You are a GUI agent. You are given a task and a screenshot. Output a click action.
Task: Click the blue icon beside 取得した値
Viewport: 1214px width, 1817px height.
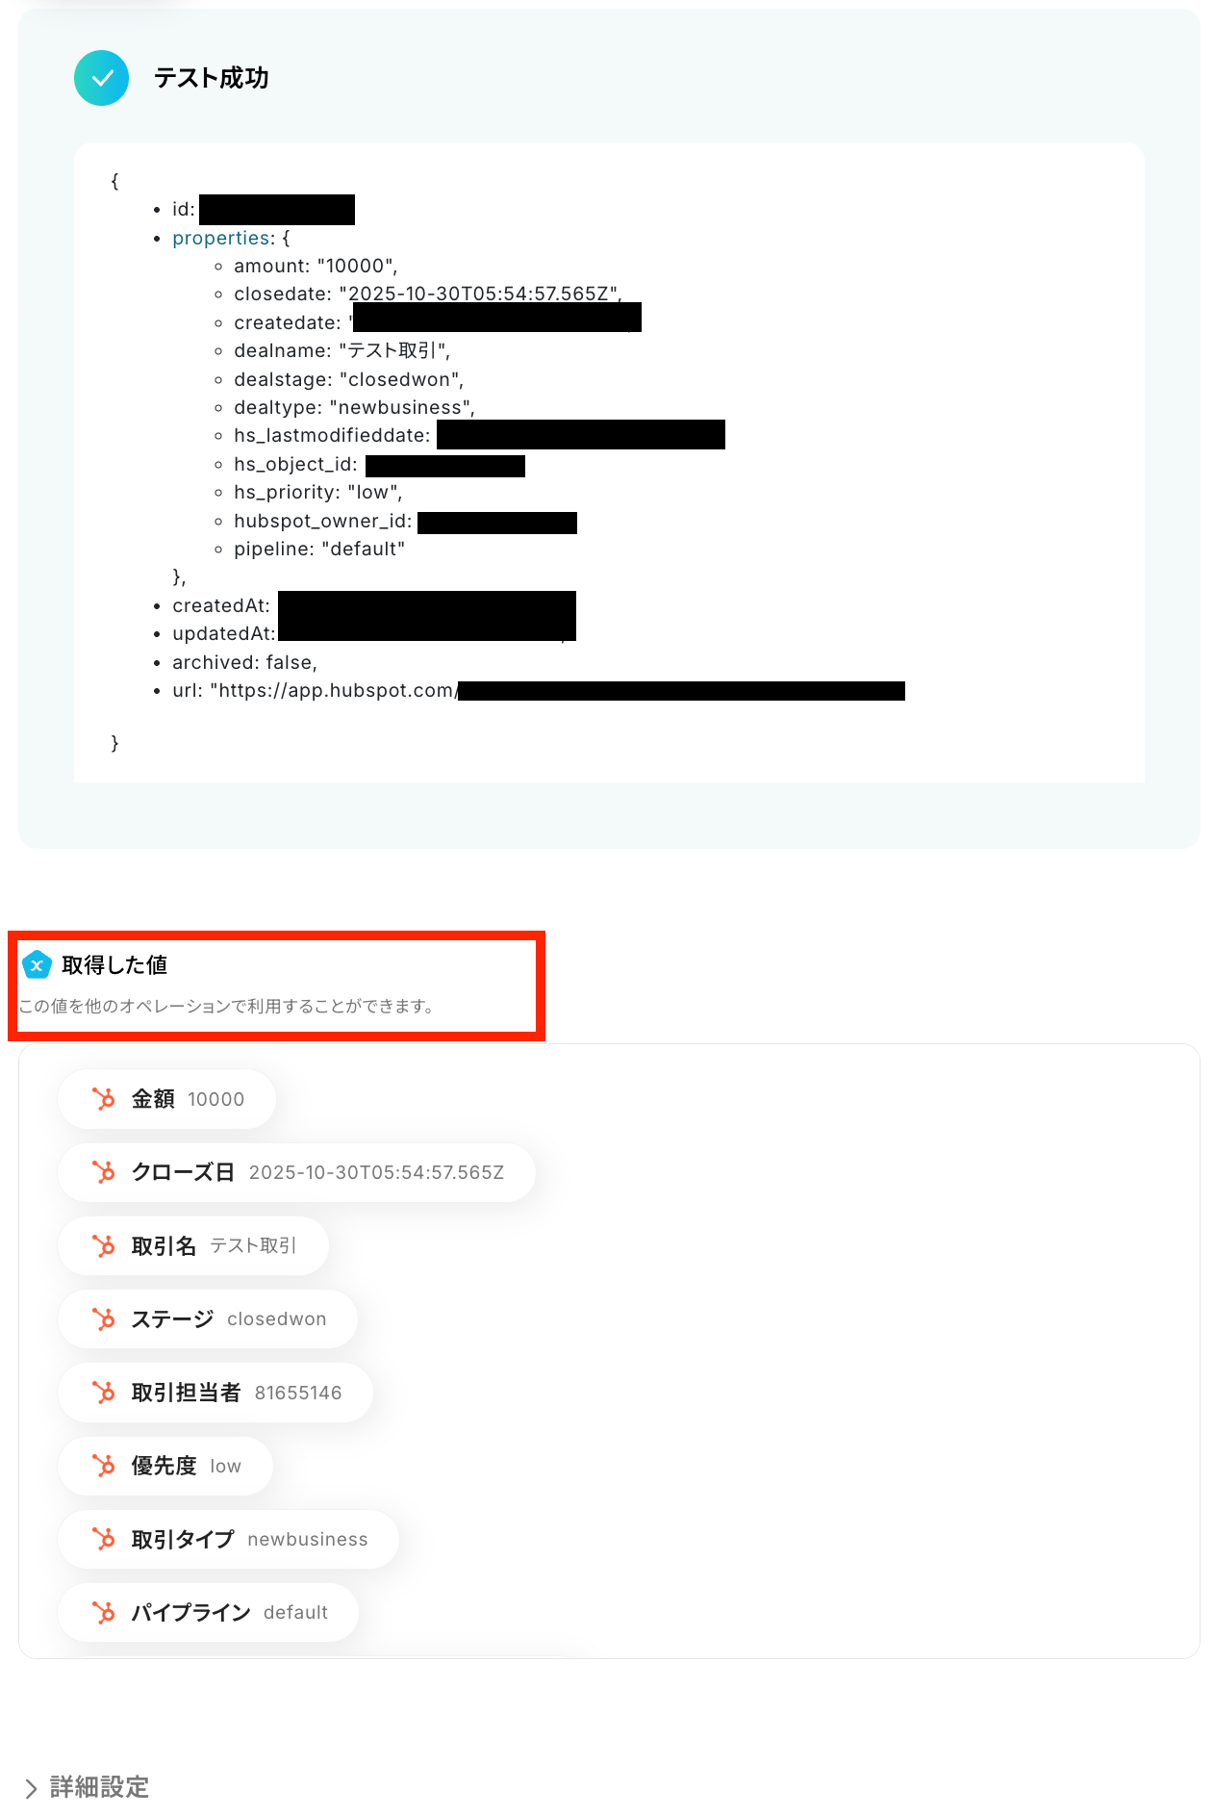[37, 964]
